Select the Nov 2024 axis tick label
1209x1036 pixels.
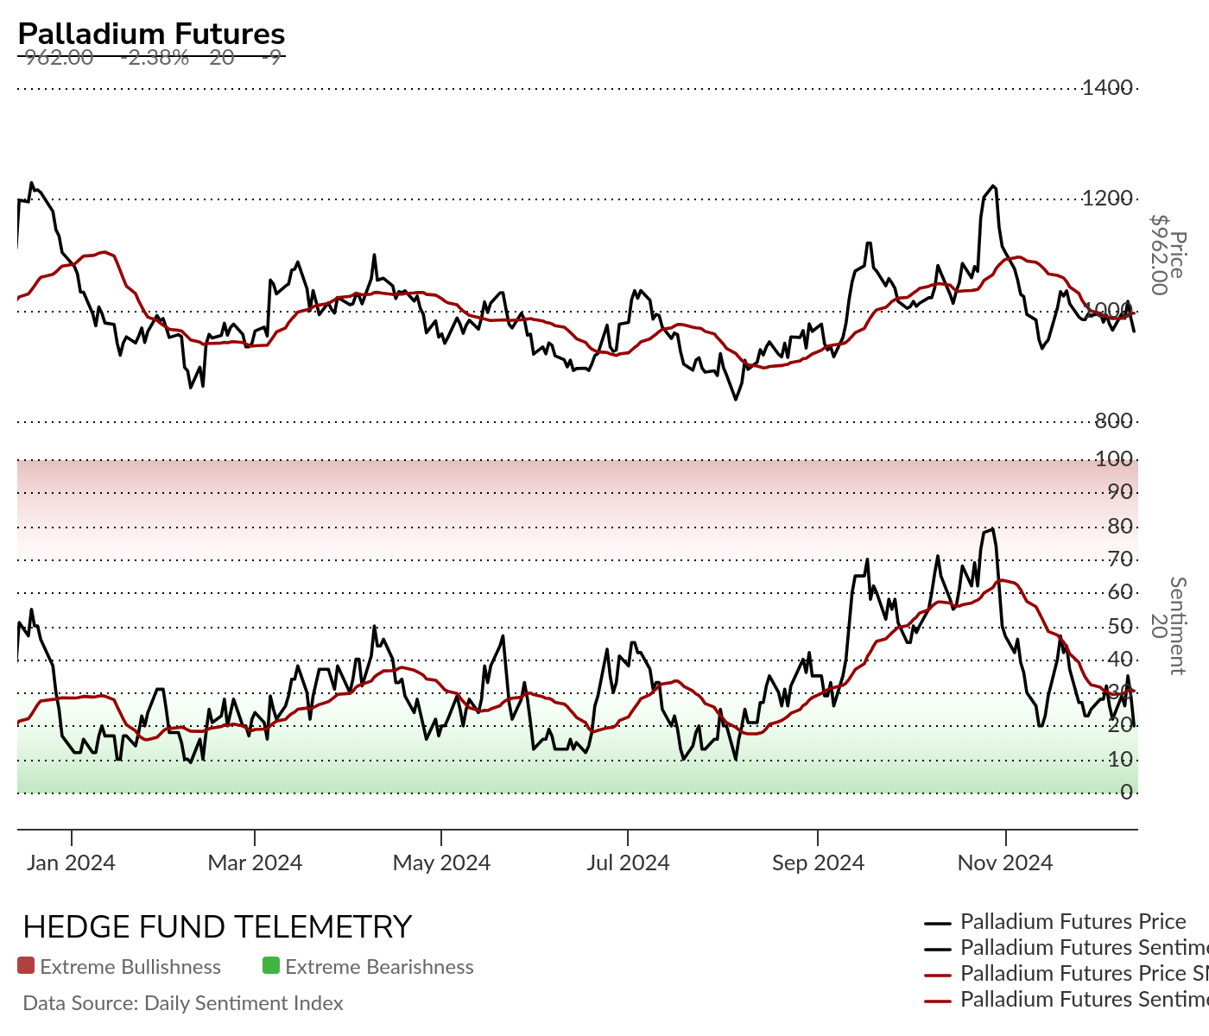[1005, 862]
